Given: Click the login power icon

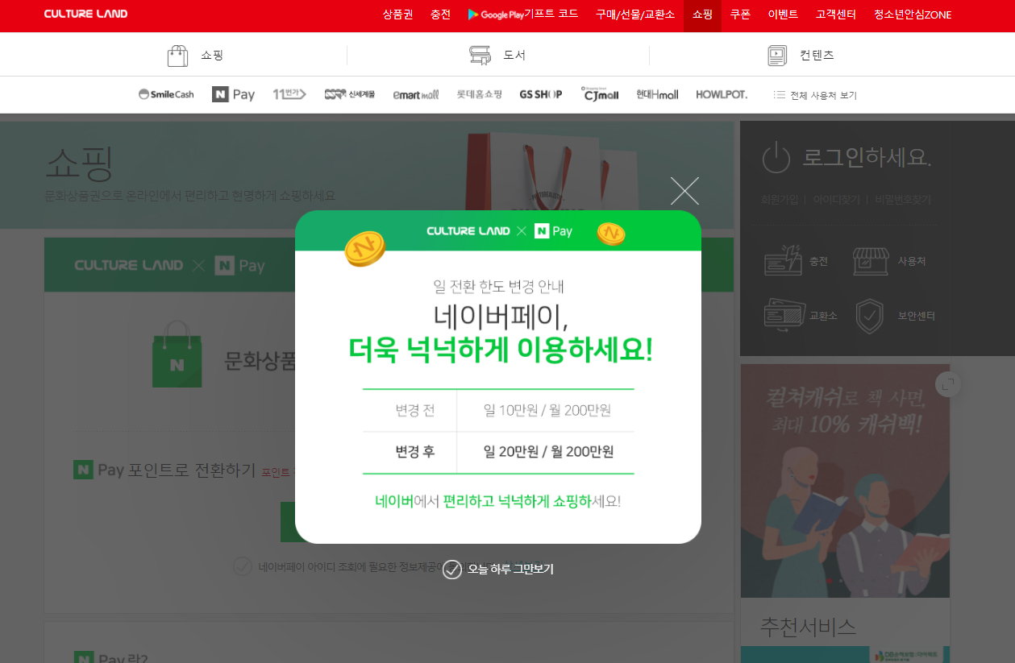Looking at the screenshot, I should pyautogui.click(x=776, y=157).
